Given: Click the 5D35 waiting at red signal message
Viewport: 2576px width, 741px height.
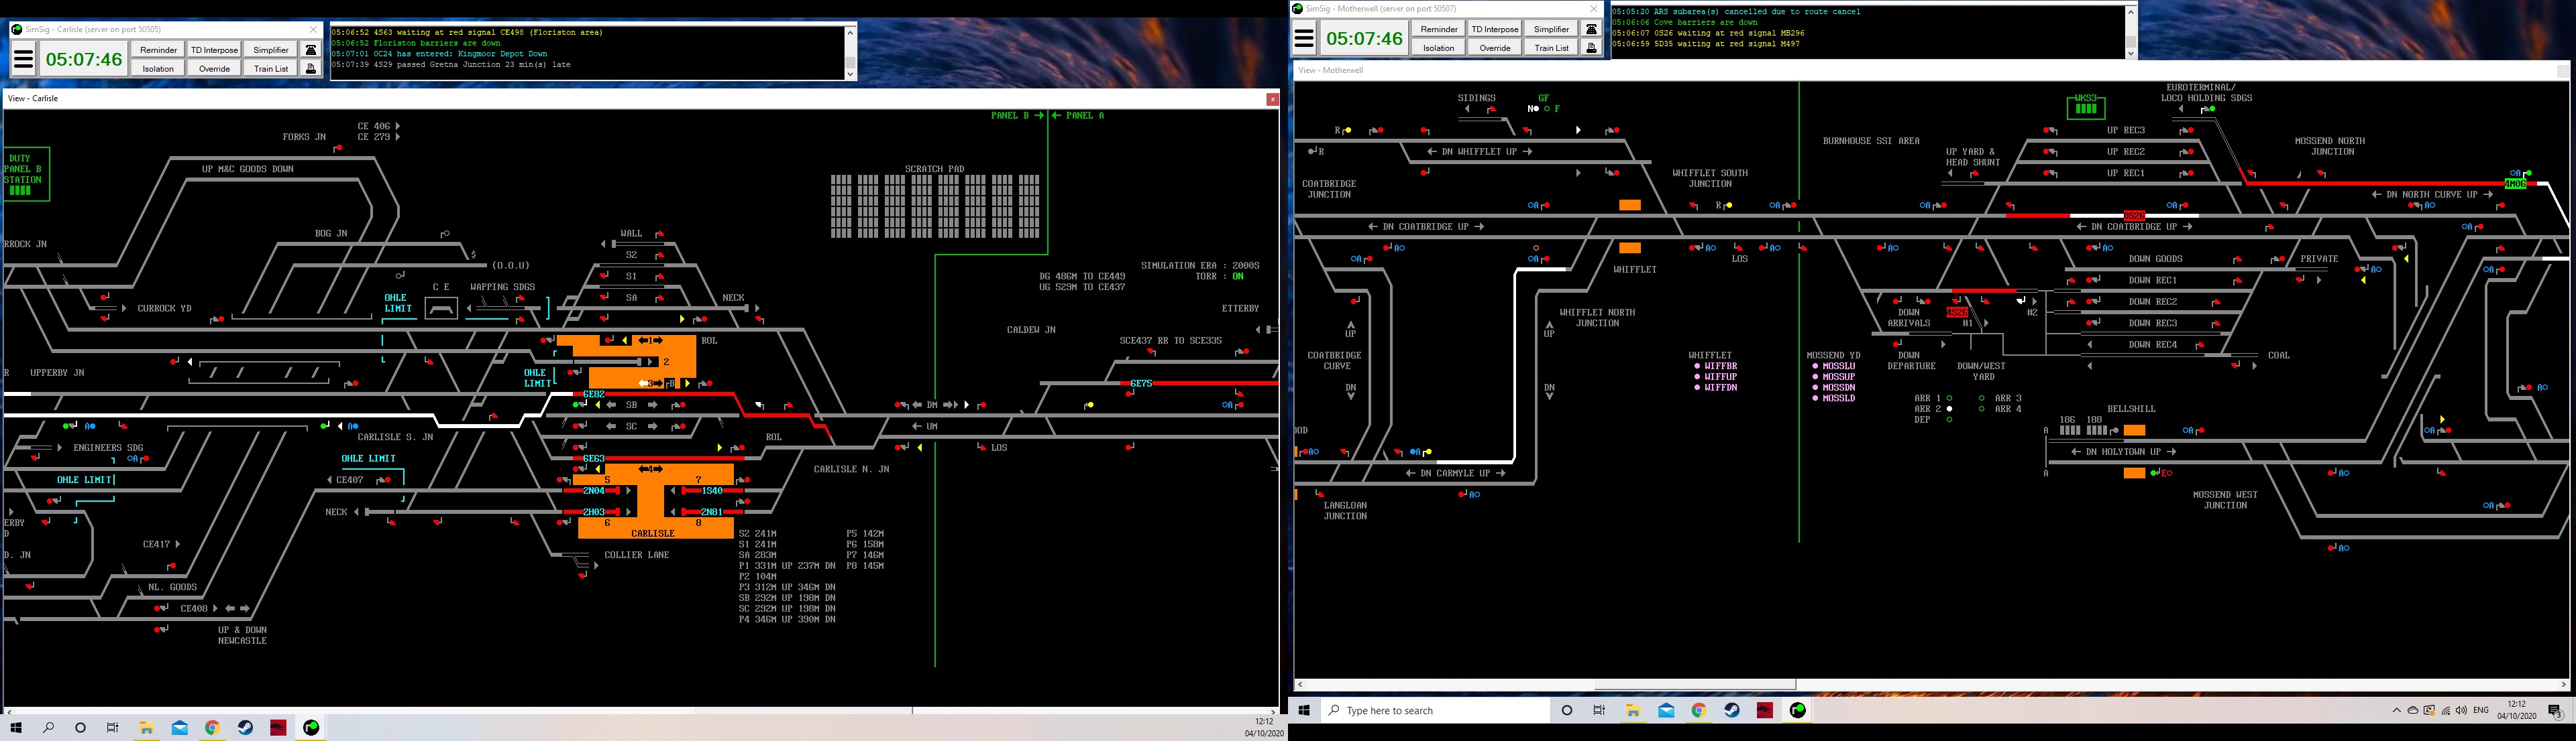Looking at the screenshot, I should tap(1705, 44).
